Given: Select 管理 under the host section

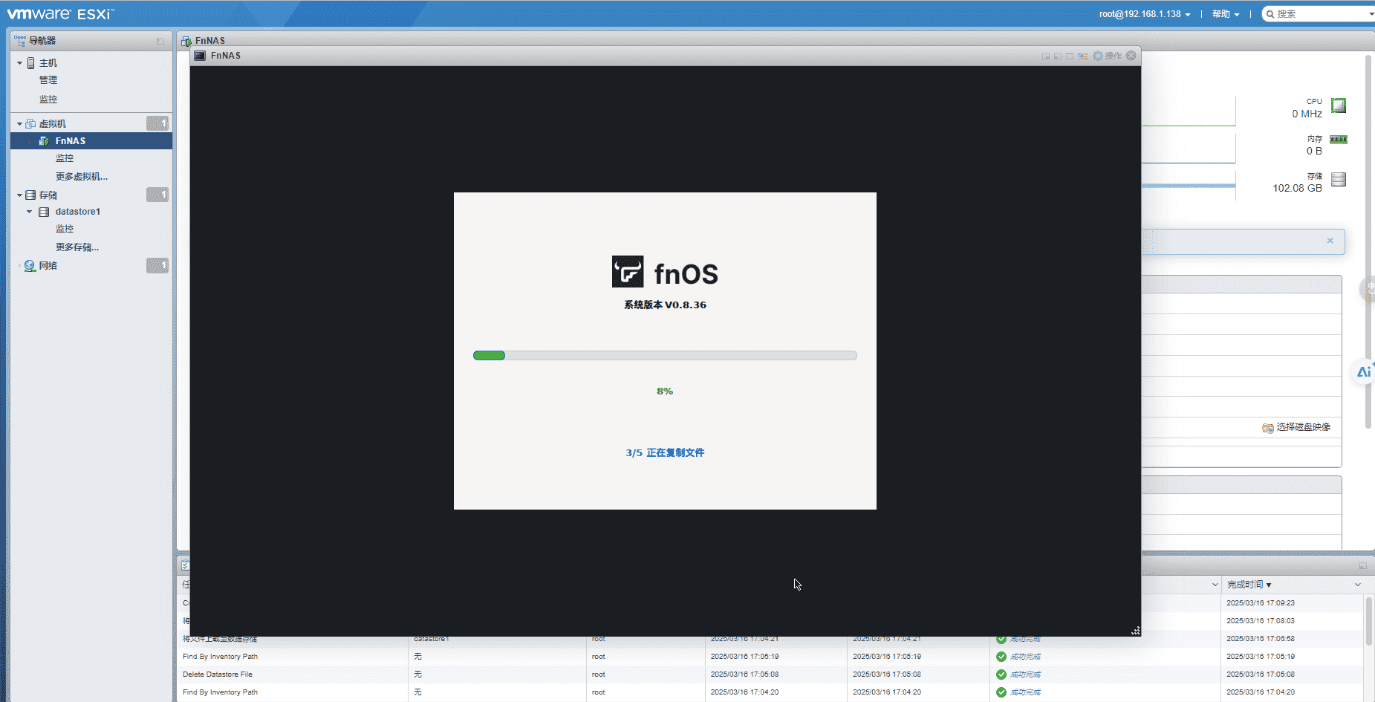Looking at the screenshot, I should click(48, 80).
